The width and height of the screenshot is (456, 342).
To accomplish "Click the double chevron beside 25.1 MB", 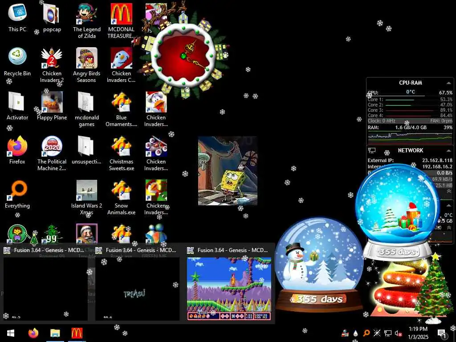I will tap(449, 191).
